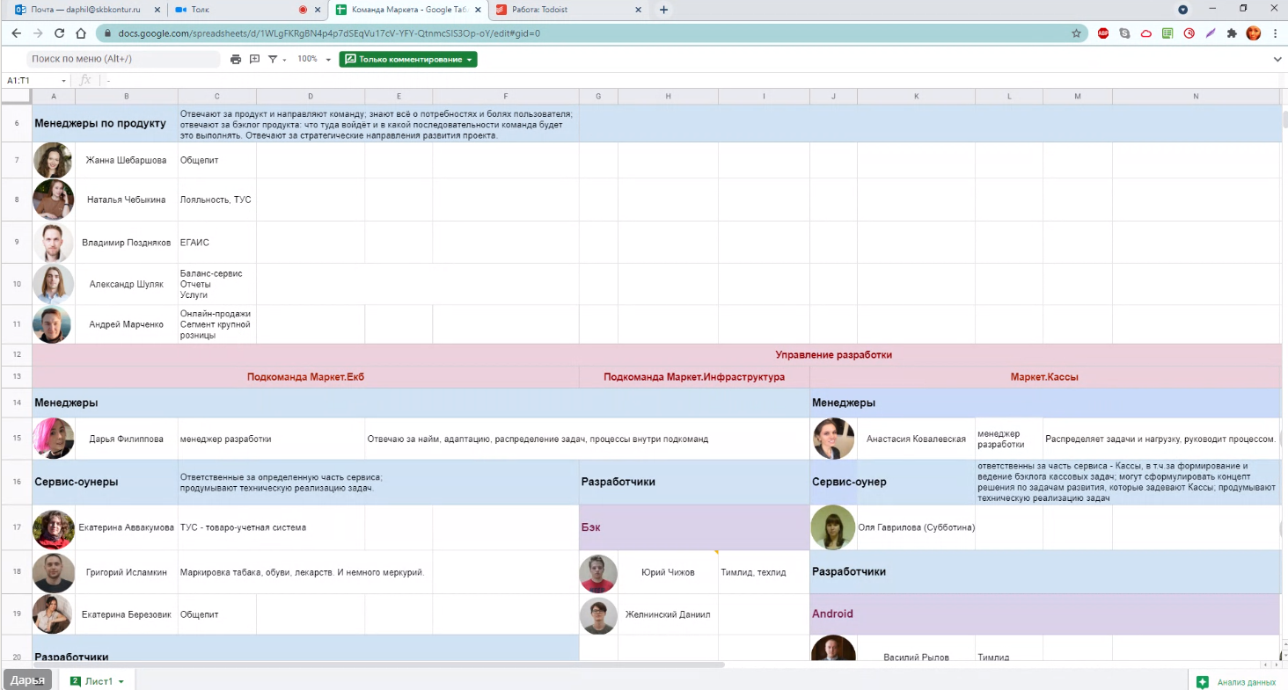Select Юрий Чижов's photo thumbnail
The width and height of the screenshot is (1288, 690).
coord(598,572)
